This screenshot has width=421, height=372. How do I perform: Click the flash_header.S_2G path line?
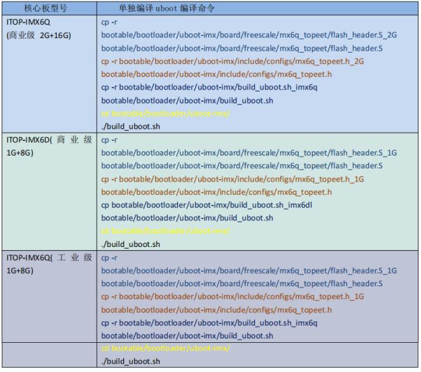click(x=249, y=35)
